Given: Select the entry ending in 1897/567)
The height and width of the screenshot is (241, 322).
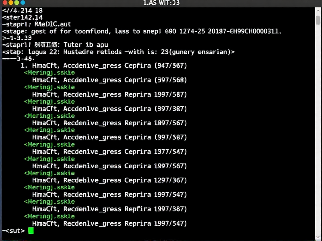Looking at the screenshot, I should click(x=109, y=123).
